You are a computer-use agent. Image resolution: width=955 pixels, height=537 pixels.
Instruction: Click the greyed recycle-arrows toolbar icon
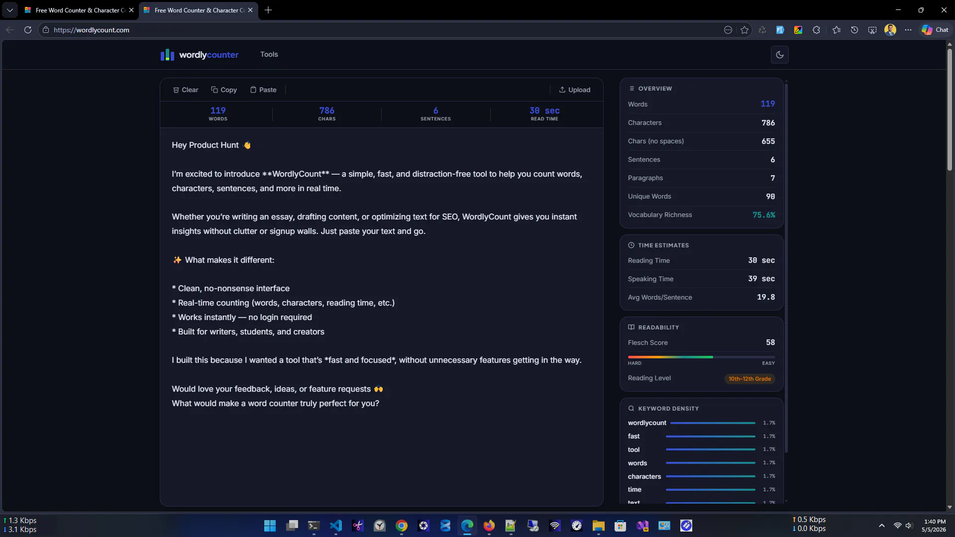[x=762, y=30]
